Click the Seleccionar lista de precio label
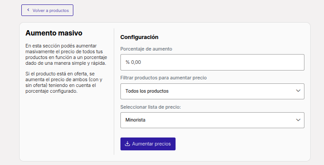Viewport: 324px width, 165px height. 150,107
